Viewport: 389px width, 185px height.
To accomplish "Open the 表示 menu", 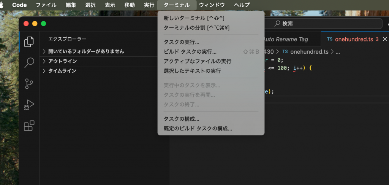I will pyautogui.click(x=110, y=5).
